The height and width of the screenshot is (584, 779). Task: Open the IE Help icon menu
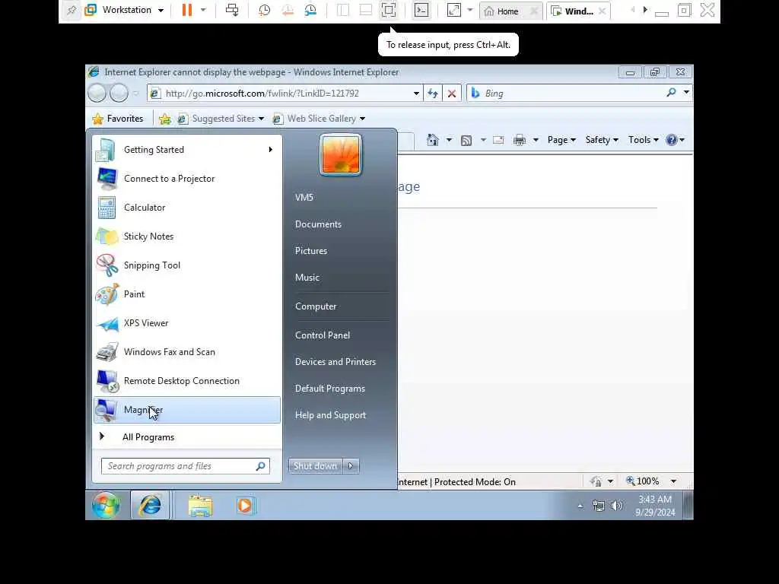point(676,140)
